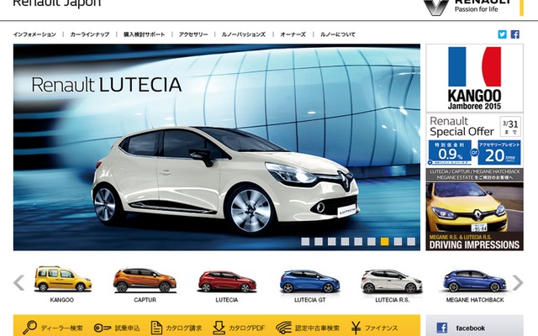Open the 購入検討サポート menu

(144, 34)
